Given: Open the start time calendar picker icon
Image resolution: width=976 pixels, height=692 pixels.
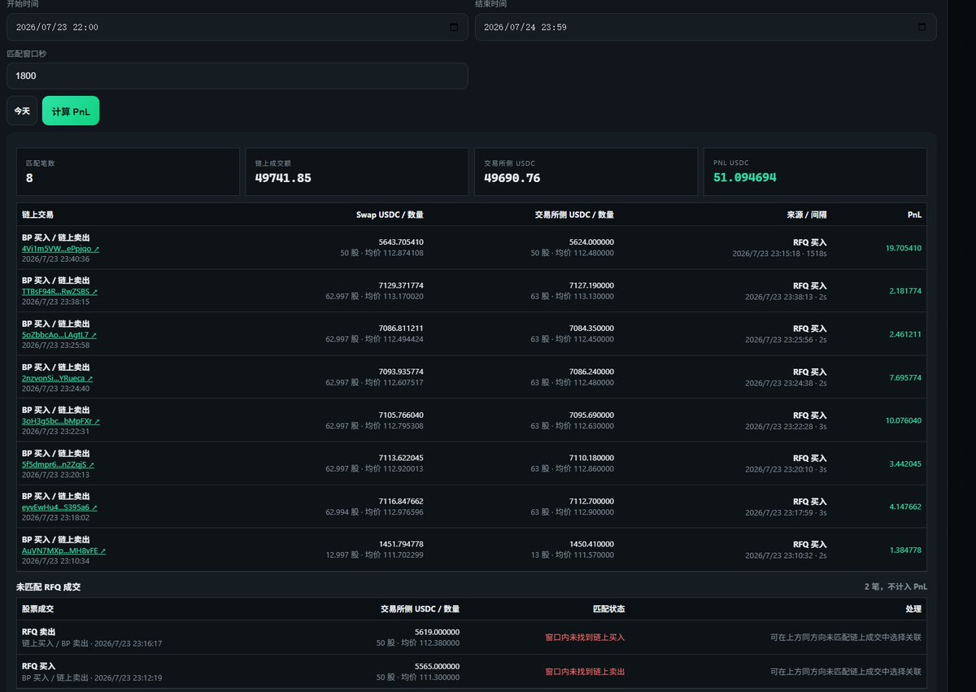Looking at the screenshot, I should 454,27.
